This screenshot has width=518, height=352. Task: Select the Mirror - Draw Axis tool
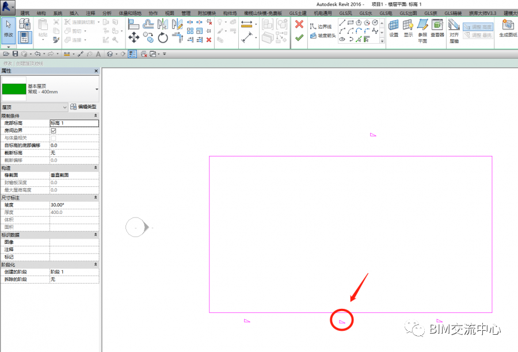(177, 24)
